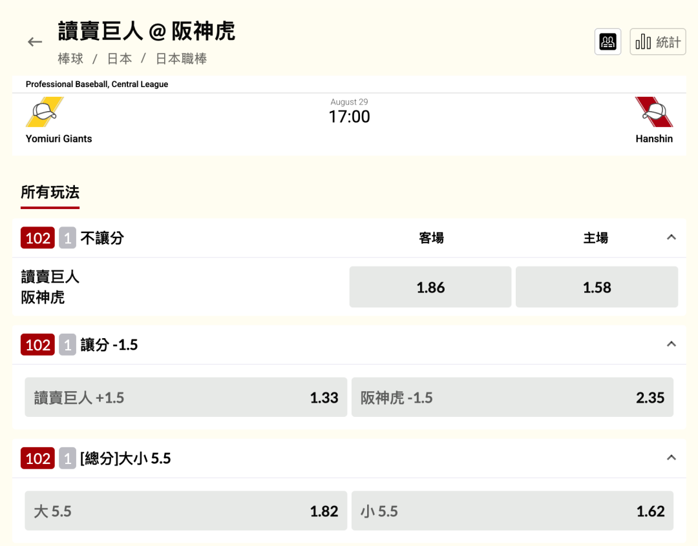
Task: Select 讀賣巨人 +1.5 at 1.33
Action: click(185, 397)
